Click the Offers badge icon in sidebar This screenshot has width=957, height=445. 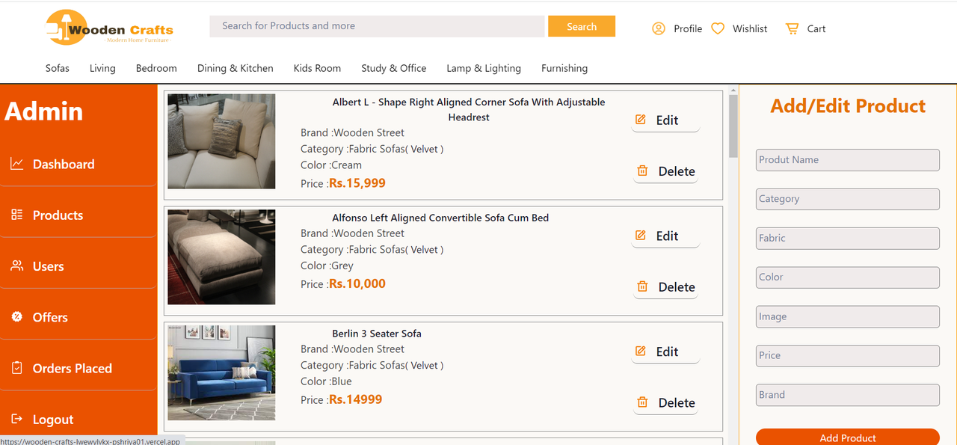[x=17, y=317]
